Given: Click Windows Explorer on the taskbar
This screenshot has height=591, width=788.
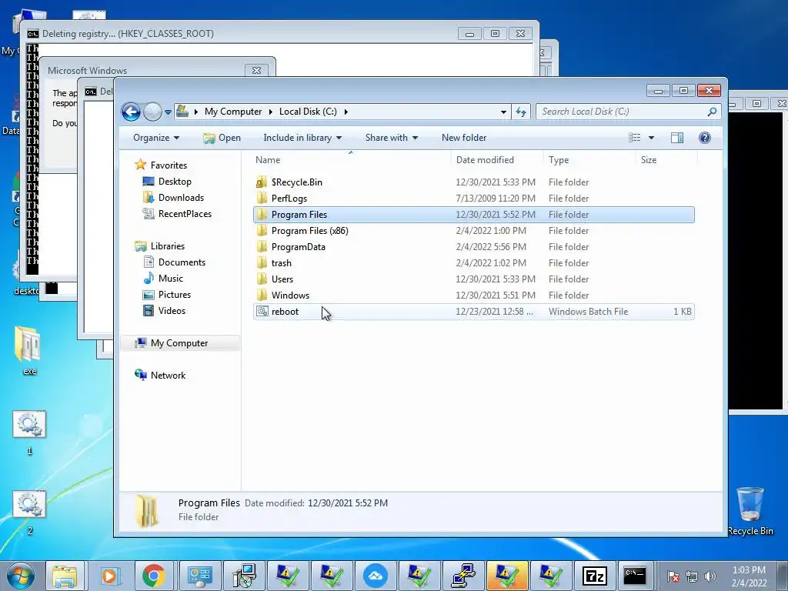Looking at the screenshot, I should pyautogui.click(x=65, y=576).
